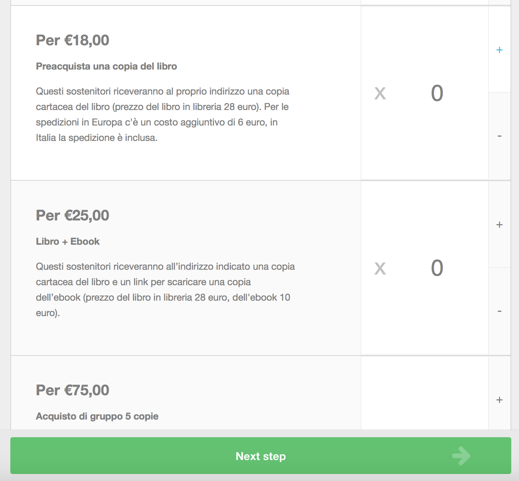Screen dimensions: 519x481
Task: Click the "Per €75,00" heading
Action: pyautogui.click(x=73, y=390)
